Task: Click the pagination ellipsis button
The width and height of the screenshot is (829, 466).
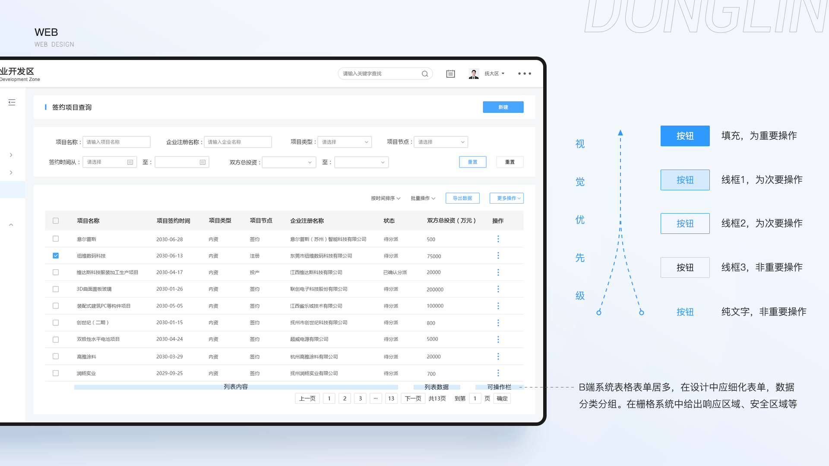Action: (376, 399)
